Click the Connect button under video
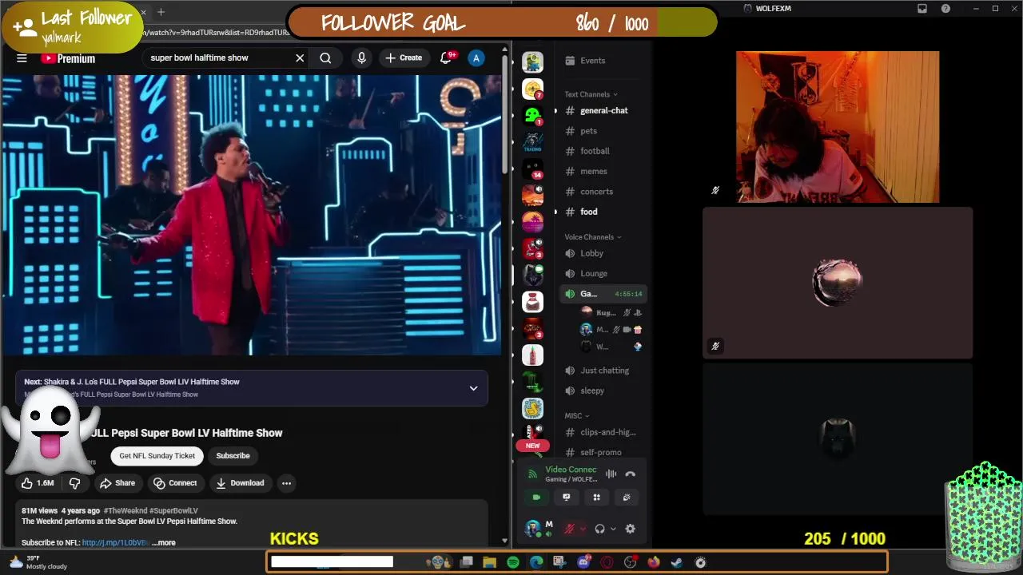 (x=175, y=482)
